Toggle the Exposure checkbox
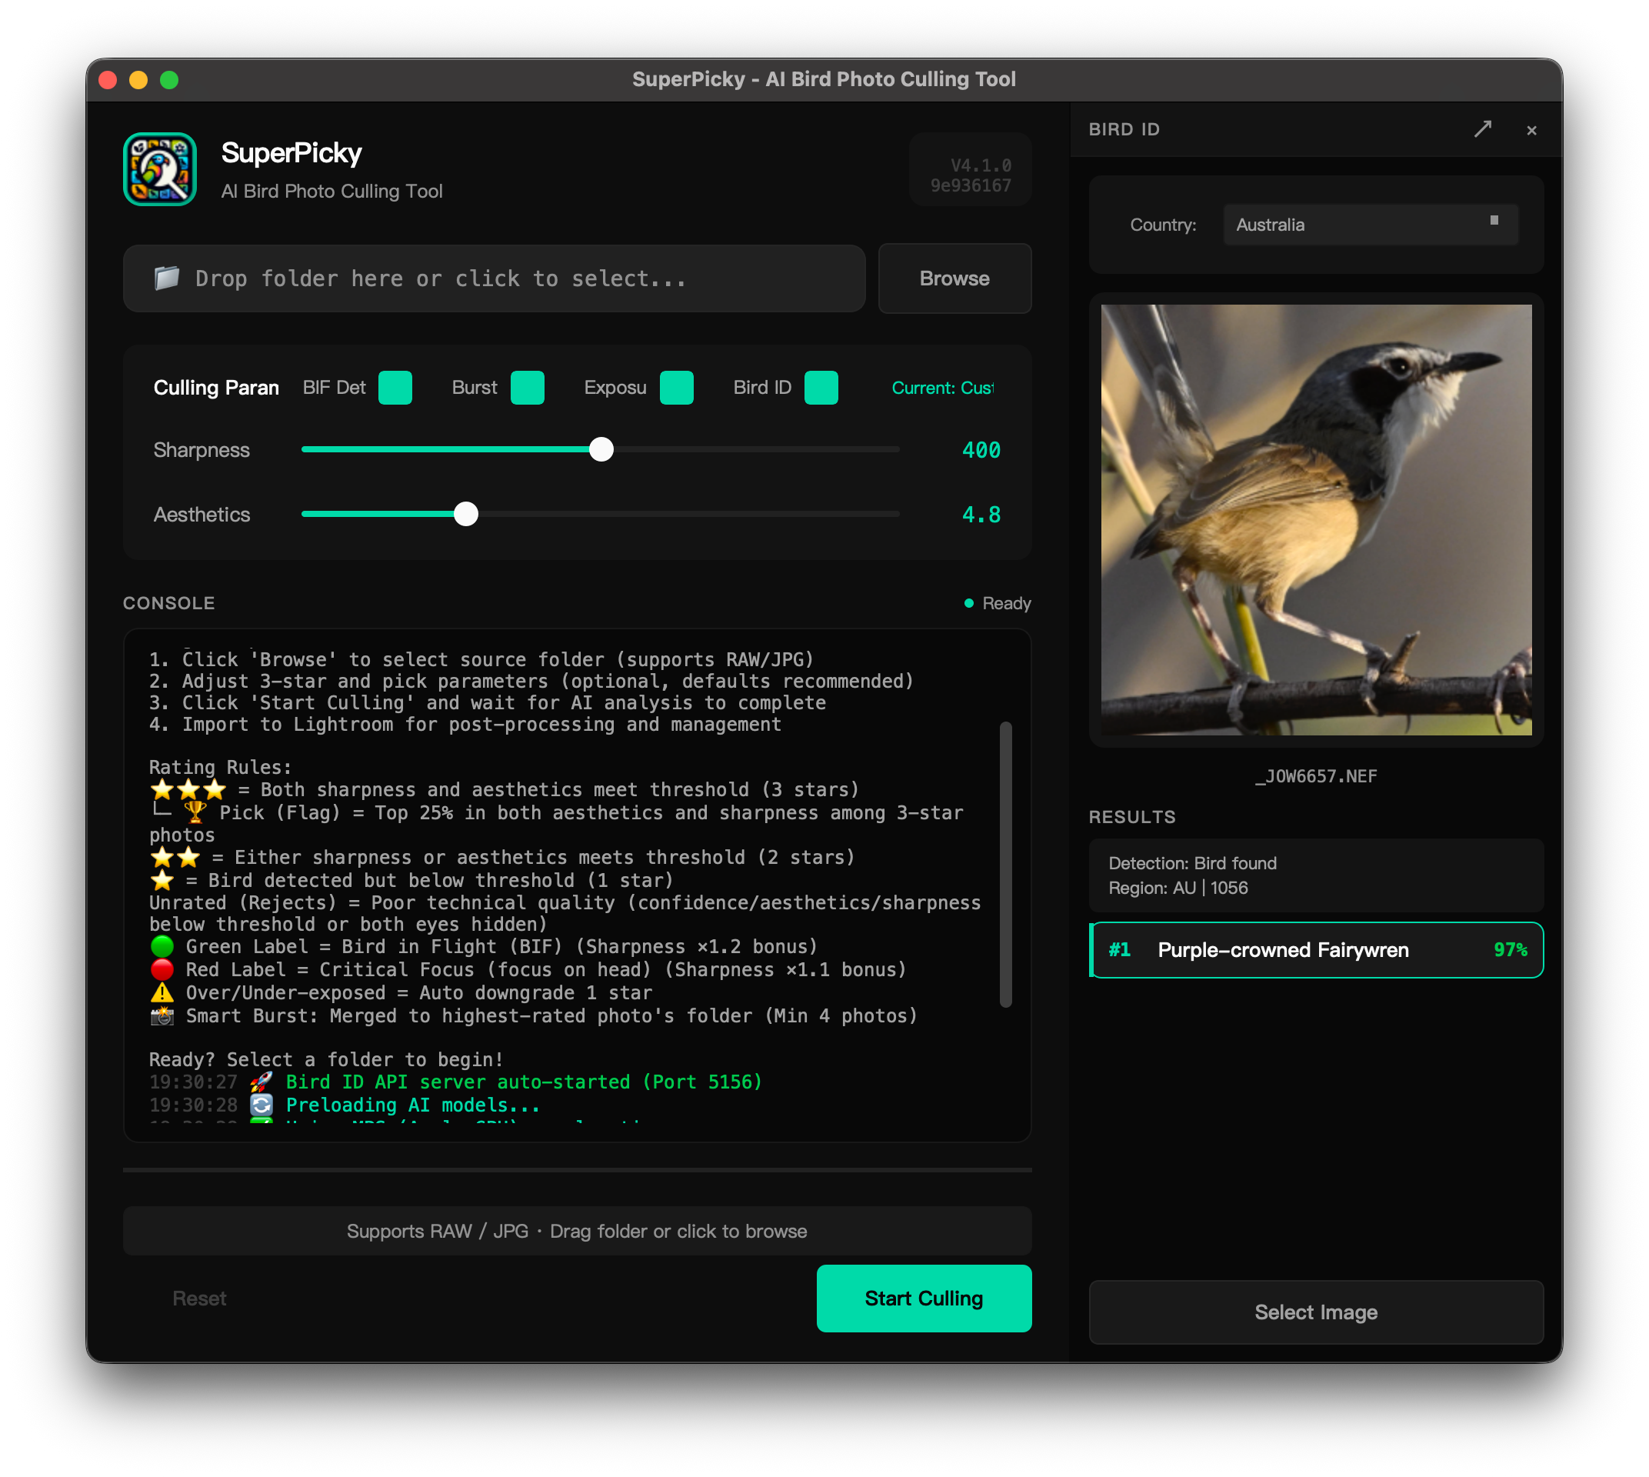 click(678, 388)
